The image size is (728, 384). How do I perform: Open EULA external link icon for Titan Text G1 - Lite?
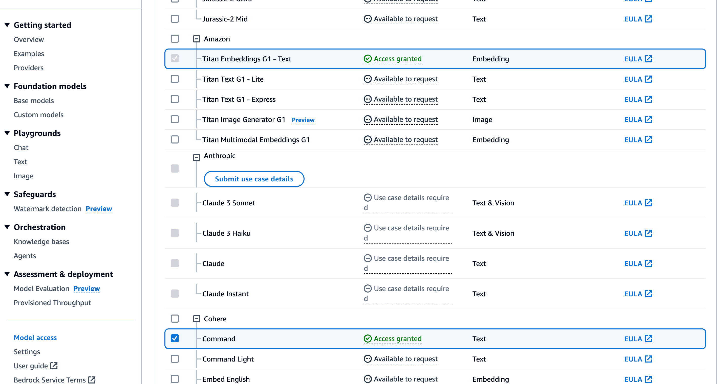coord(648,79)
